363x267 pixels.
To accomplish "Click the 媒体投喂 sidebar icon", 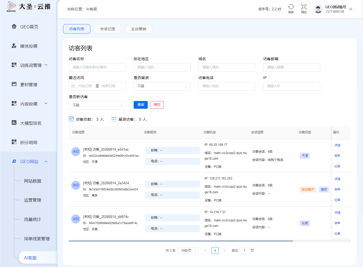I will 14,46.
